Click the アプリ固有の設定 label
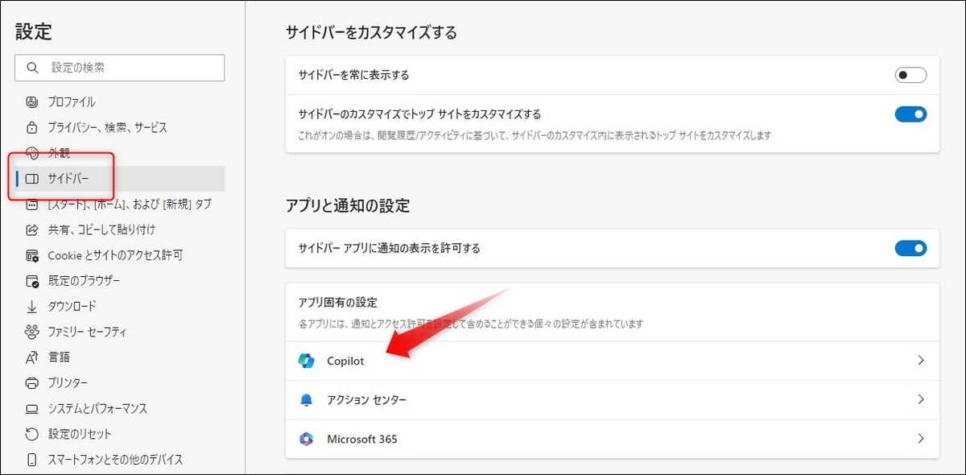The height and width of the screenshot is (475, 966). click(x=338, y=303)
